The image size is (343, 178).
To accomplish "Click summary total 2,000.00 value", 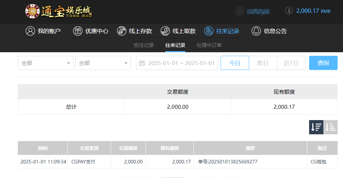I will pos(178,107).
